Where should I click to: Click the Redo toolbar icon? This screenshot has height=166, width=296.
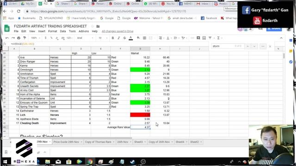(x=13, y=38)
